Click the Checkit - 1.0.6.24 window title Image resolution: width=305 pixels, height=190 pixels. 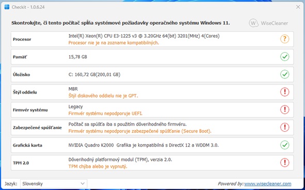pyautogui.click(x=28, y=7)
